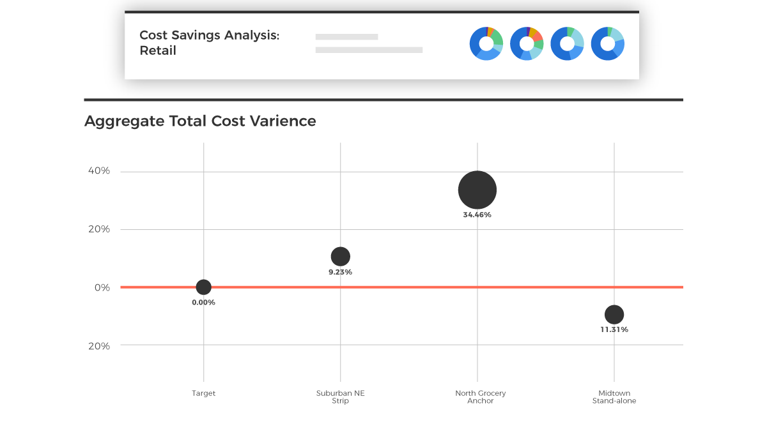Toggle the Target data point on the zero line

[203, 287]
